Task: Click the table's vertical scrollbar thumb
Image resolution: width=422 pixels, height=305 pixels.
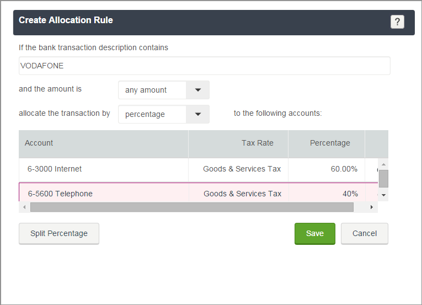Action: 383,179
